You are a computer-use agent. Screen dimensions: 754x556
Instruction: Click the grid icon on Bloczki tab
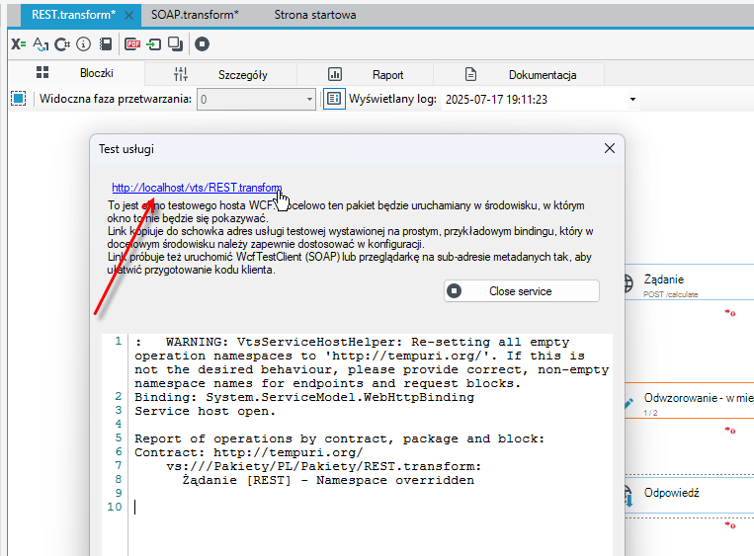click(x=42, y=72)
